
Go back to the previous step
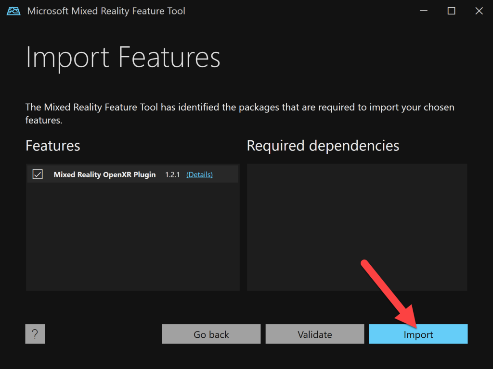coord(211,334)
